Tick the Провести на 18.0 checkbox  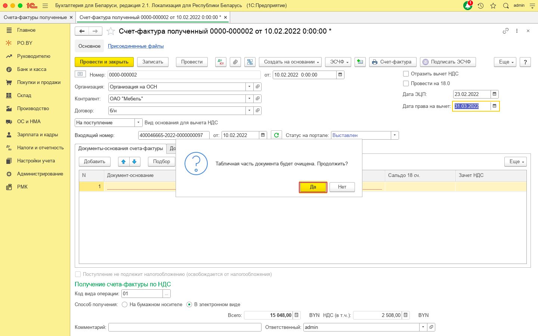[x=406, y=84]
